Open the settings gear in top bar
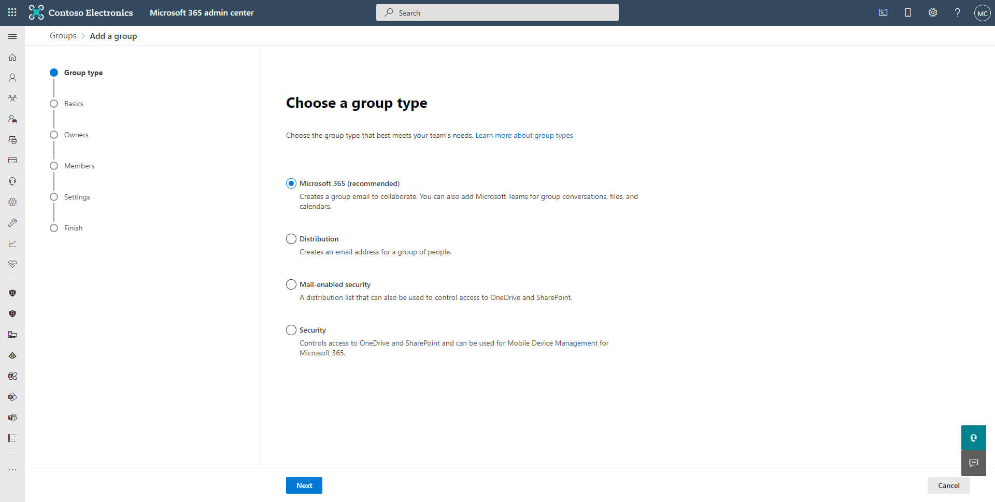Viewport: 995px width, 502px height. 933,12
